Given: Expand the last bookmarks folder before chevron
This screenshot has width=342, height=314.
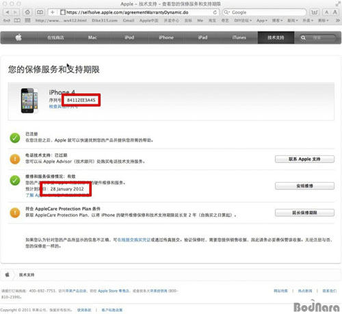Looking at the screenshot, I should click(324, 21).
